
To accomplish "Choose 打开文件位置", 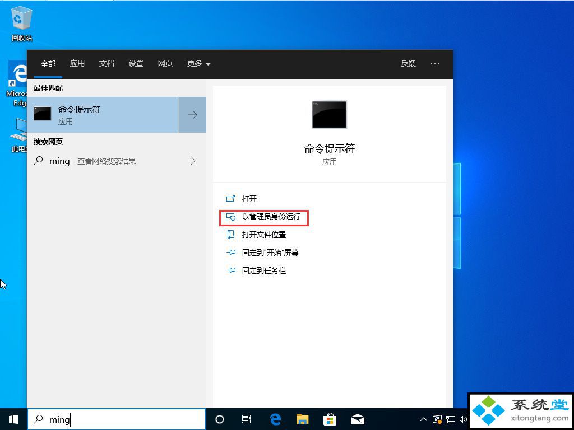I will click(x=256, y=235).
